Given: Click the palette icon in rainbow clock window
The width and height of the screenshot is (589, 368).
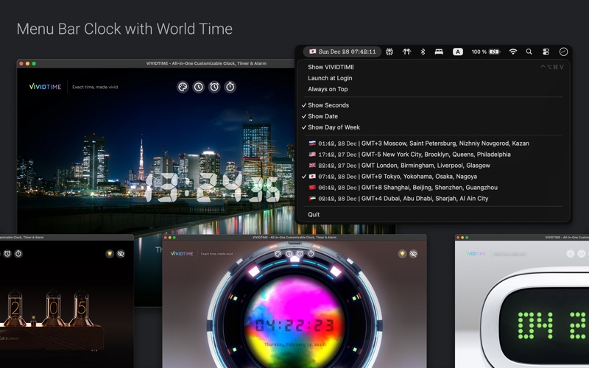Looking at the screenshot, I should [x=278, y=254].
